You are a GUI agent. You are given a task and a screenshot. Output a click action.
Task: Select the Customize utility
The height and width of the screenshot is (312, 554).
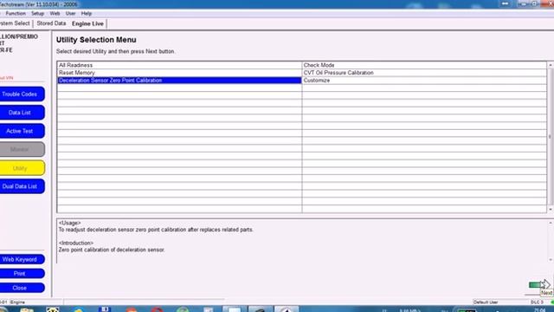(424, 81)
